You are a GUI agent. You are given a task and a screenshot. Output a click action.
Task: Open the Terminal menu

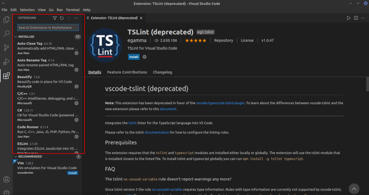point(73,10)
